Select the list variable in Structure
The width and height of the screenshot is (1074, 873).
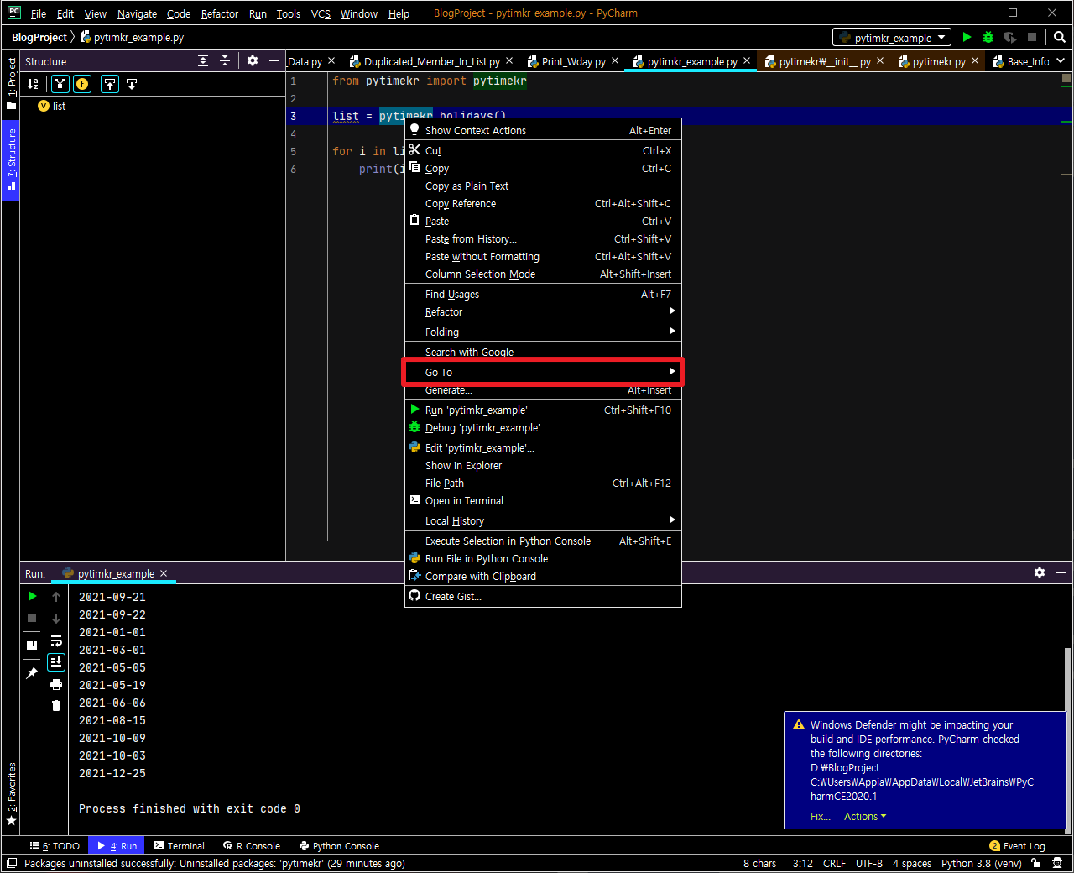52,106
